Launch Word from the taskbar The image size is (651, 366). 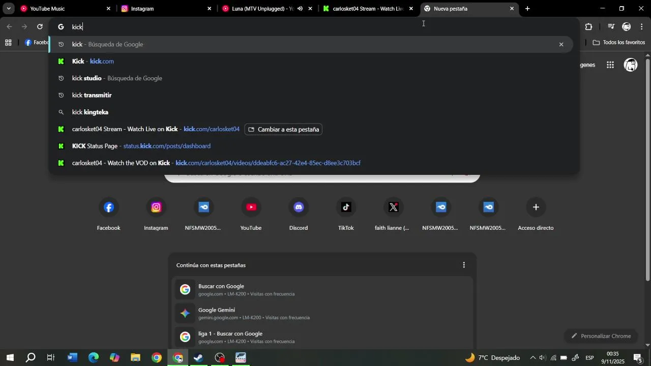(x=72, y=358)
